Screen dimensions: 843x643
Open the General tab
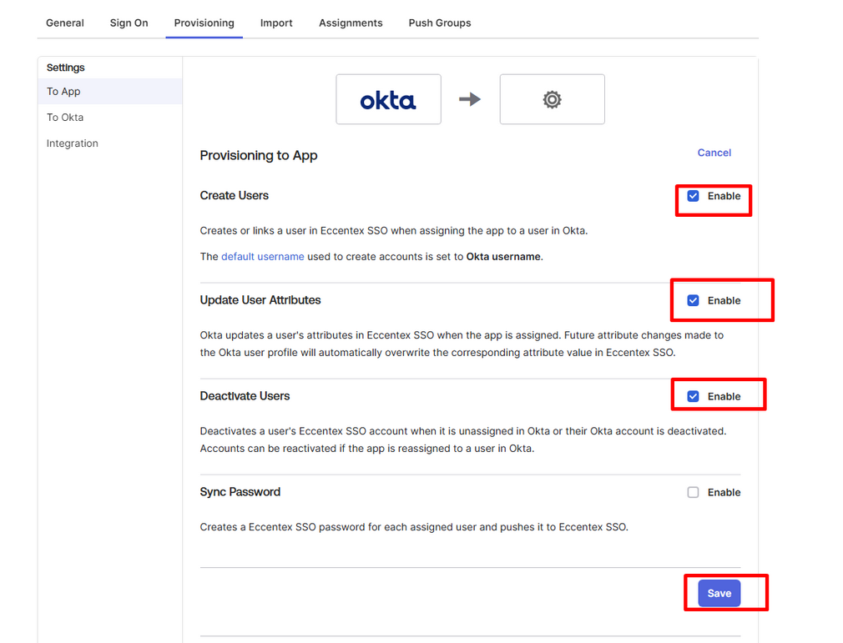[65, 23]
